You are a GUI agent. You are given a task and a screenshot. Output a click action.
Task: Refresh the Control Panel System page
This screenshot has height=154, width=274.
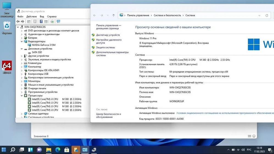tap(267, 15)
